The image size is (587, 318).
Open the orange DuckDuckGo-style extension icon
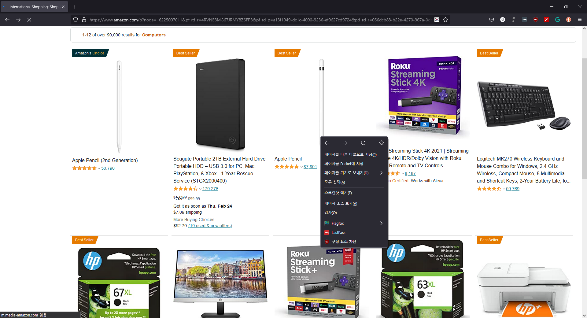(x=569, y=20)
